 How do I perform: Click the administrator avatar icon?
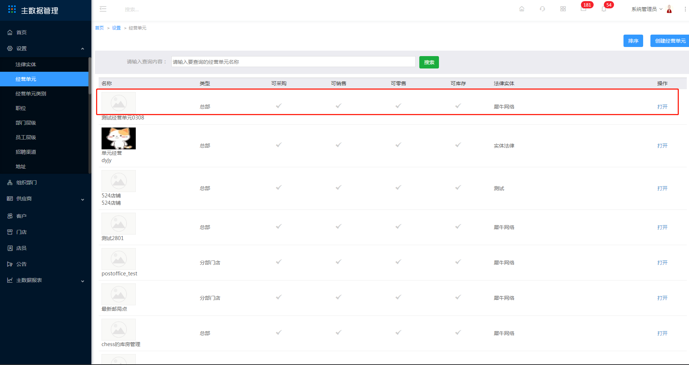pos(669,9)
